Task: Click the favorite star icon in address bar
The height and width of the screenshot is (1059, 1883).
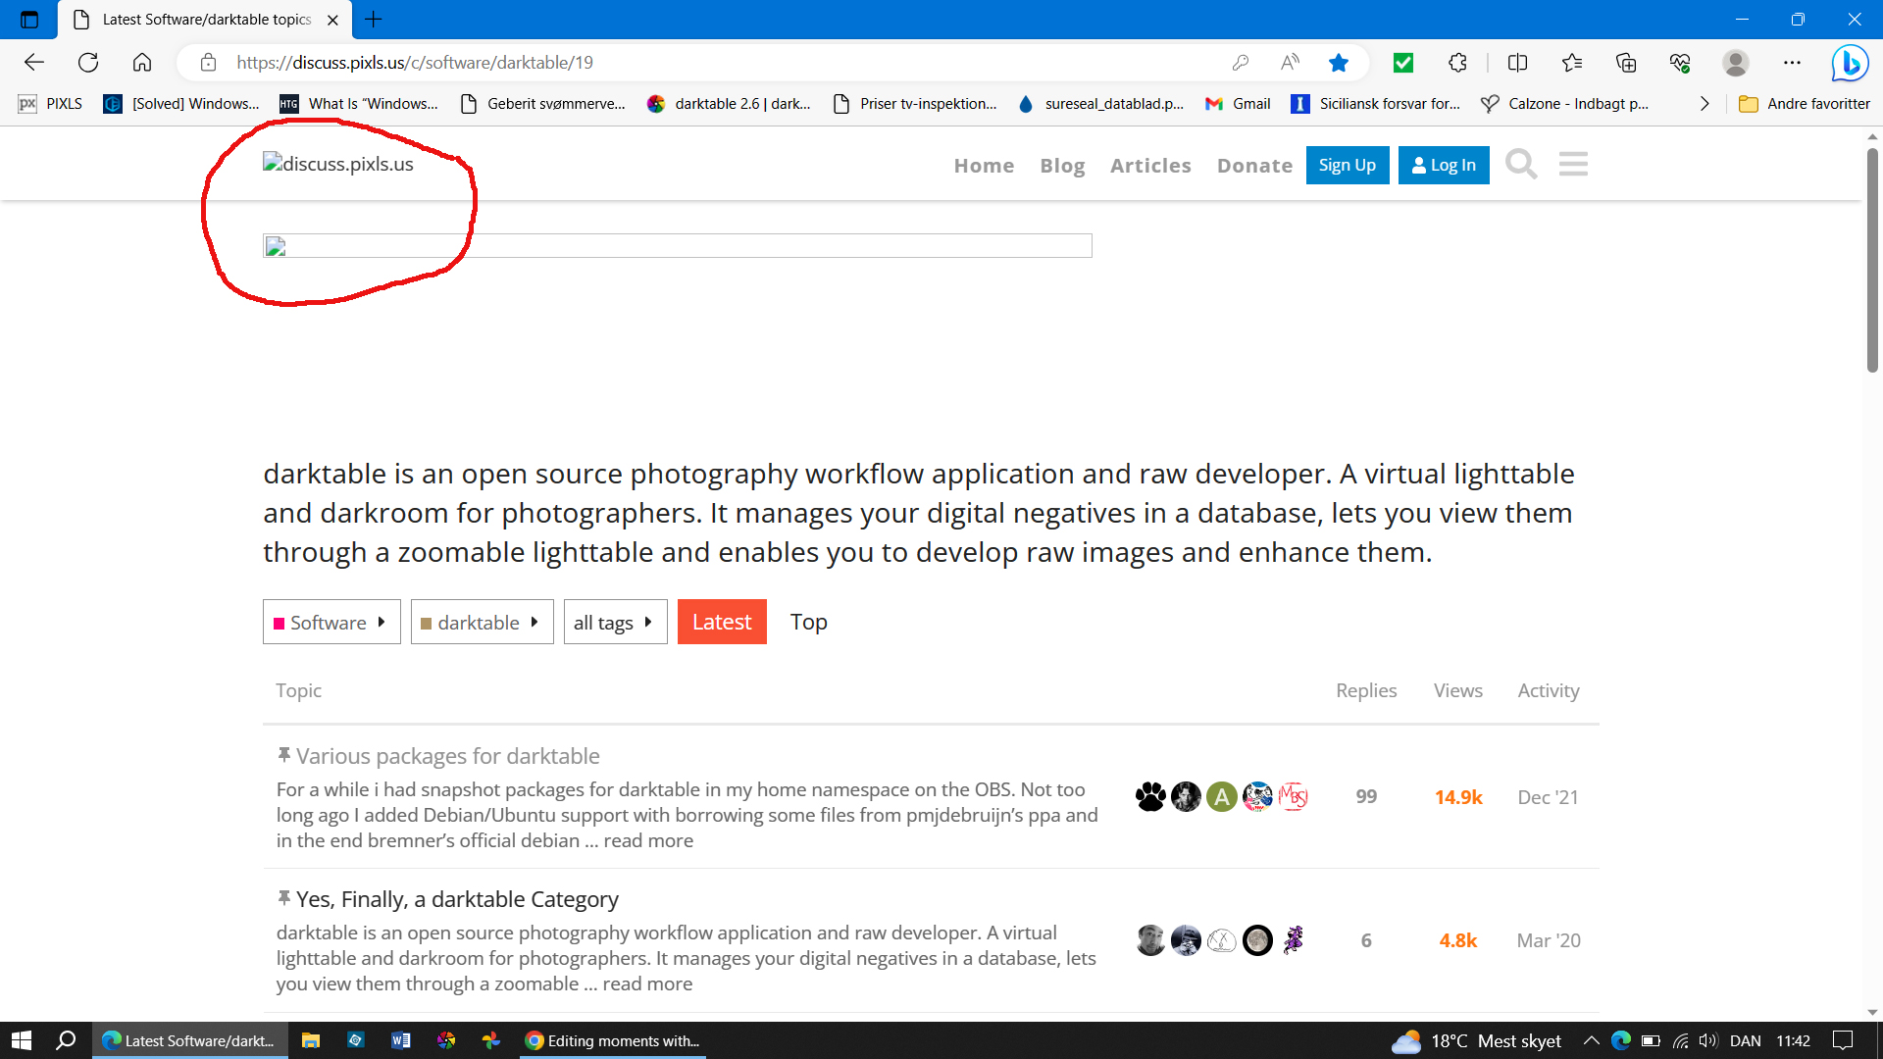Action: click(1338, 63)
